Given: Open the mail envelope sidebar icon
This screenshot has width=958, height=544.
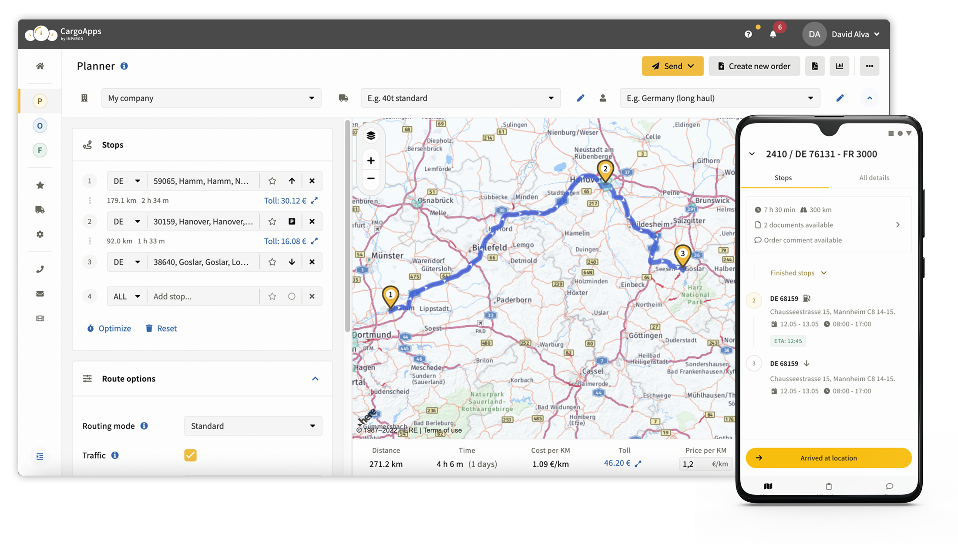Looking at the screenshot, I should pyautogui.click(x=40, y=294).
